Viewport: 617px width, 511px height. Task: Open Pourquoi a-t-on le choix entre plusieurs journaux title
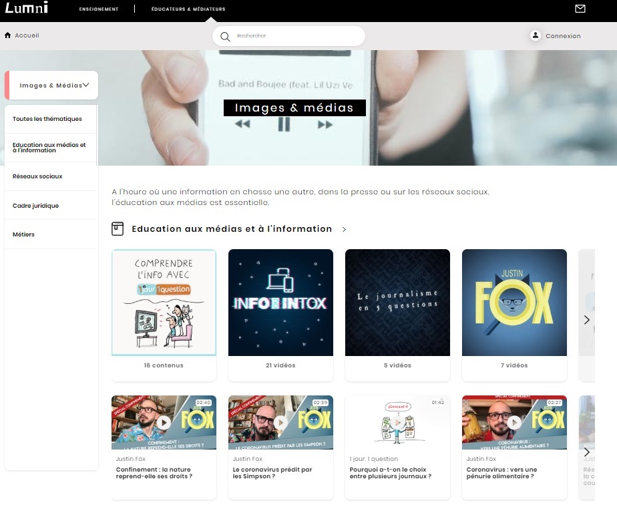tap(391, 473)
